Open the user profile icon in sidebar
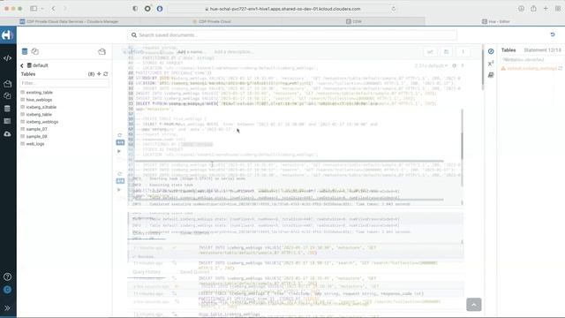This screenshot has height=318, width=565. [7, 290]
